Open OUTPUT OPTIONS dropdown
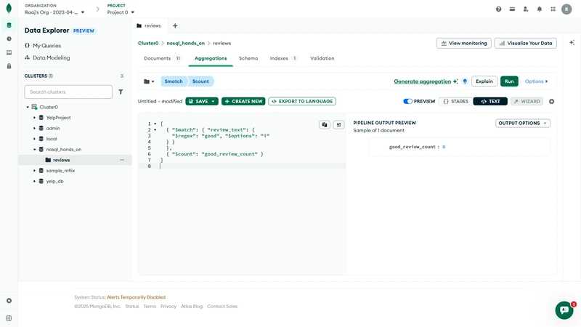 click(x=523, y=123)
